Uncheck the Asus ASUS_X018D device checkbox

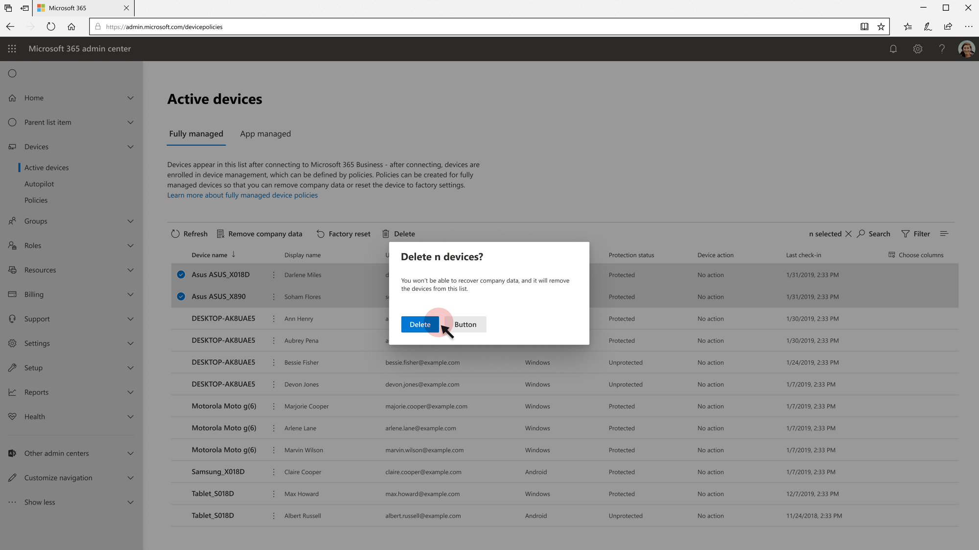point(181,274)
